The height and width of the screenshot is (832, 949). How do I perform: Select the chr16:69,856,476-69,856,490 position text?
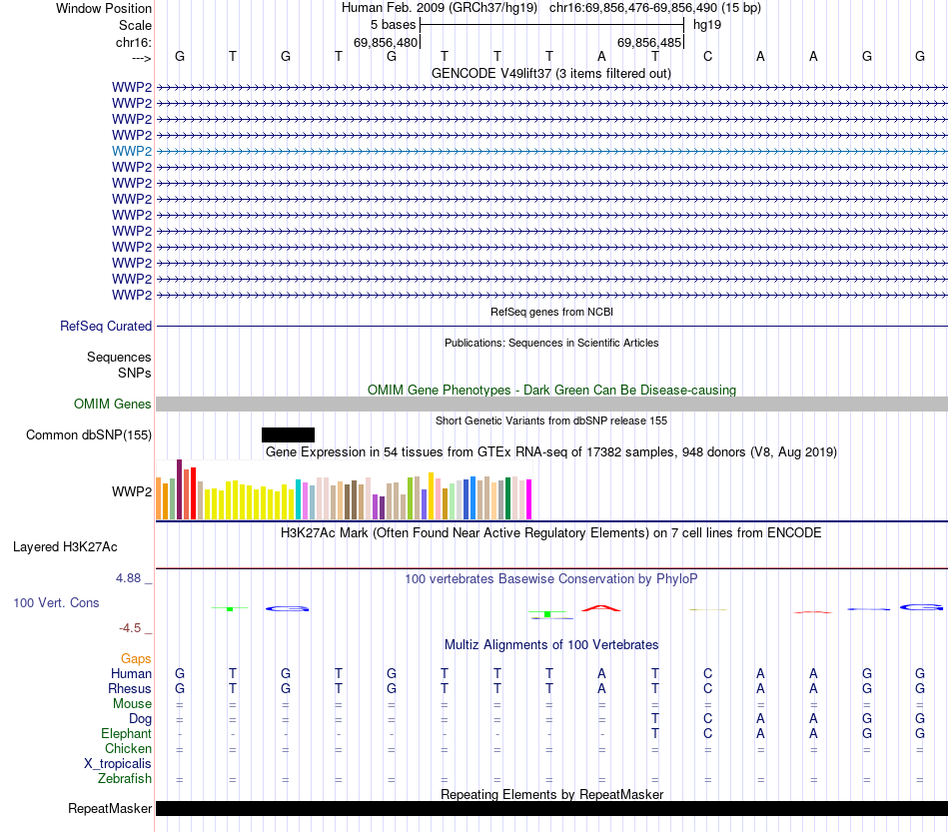click(633, 8)
